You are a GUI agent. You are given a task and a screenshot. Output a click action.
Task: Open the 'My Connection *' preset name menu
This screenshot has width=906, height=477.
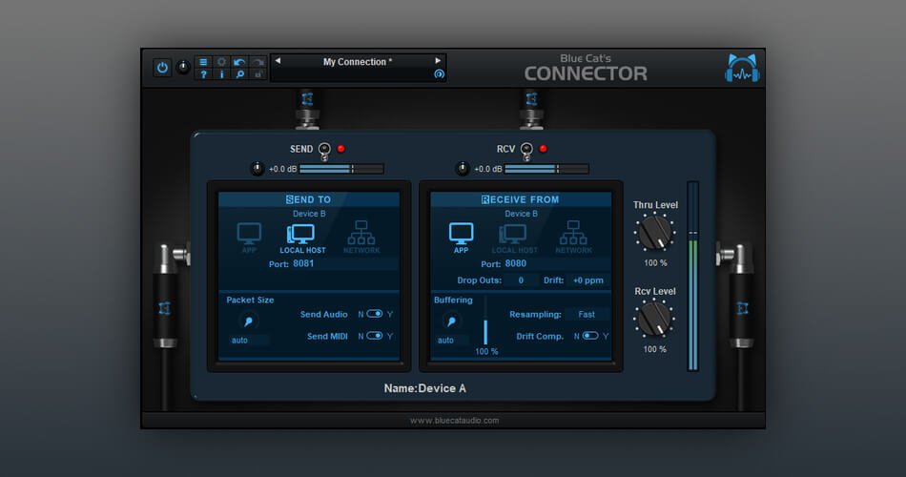pyautogui.click(x=358, y=62)
